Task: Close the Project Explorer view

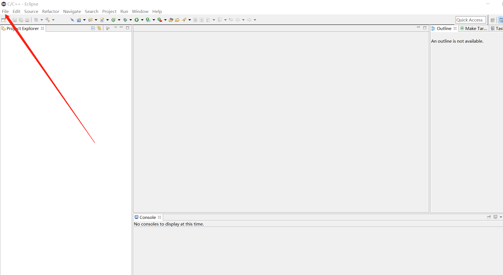Action: point(42,28)
